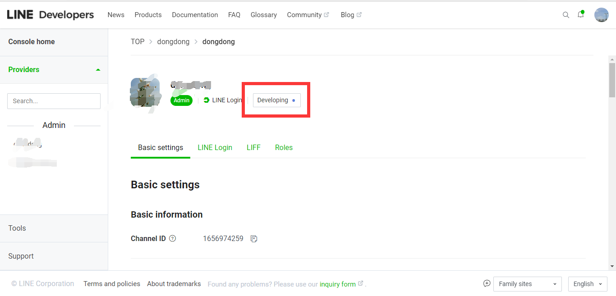Open Terms and policies link
The width and height of the screenshot is (616, 296).
[112, 284]
